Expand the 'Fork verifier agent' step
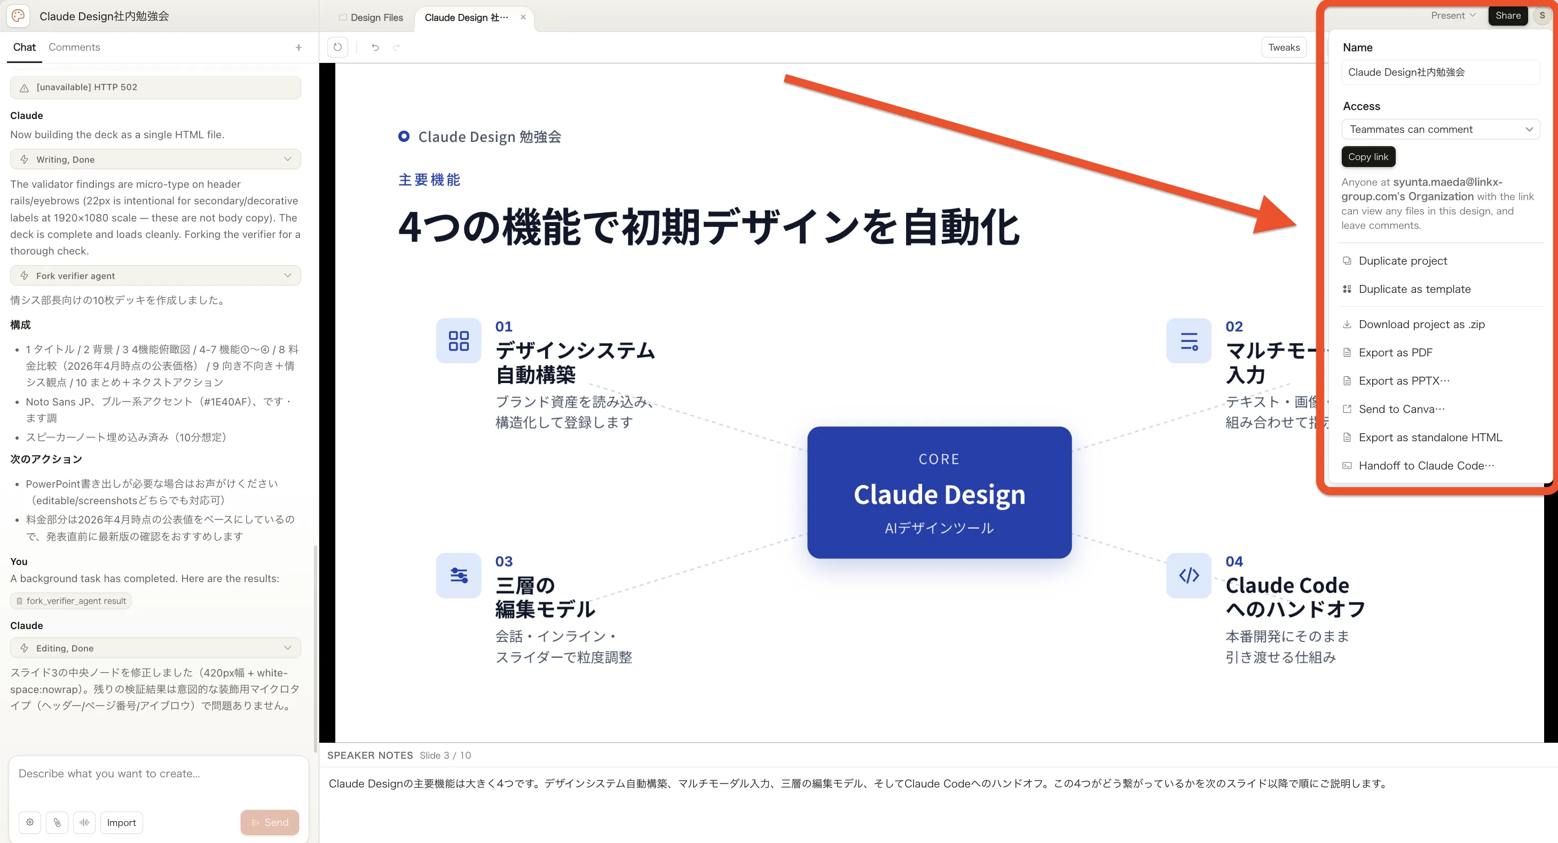The width and height of the screenshot is (1558, 843). coord(287,275)
